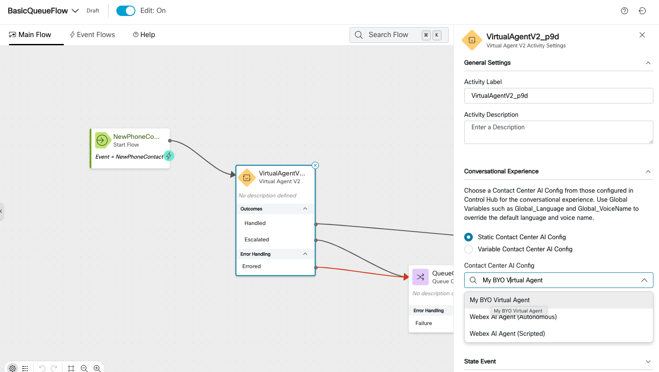
Task: Edit the Activity Label field
Action: (559, 96)
